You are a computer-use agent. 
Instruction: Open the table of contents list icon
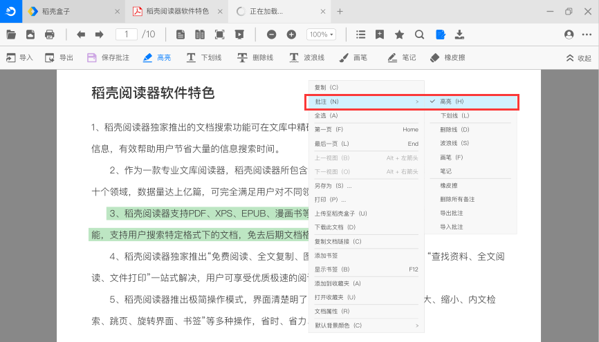click(360, 35)
